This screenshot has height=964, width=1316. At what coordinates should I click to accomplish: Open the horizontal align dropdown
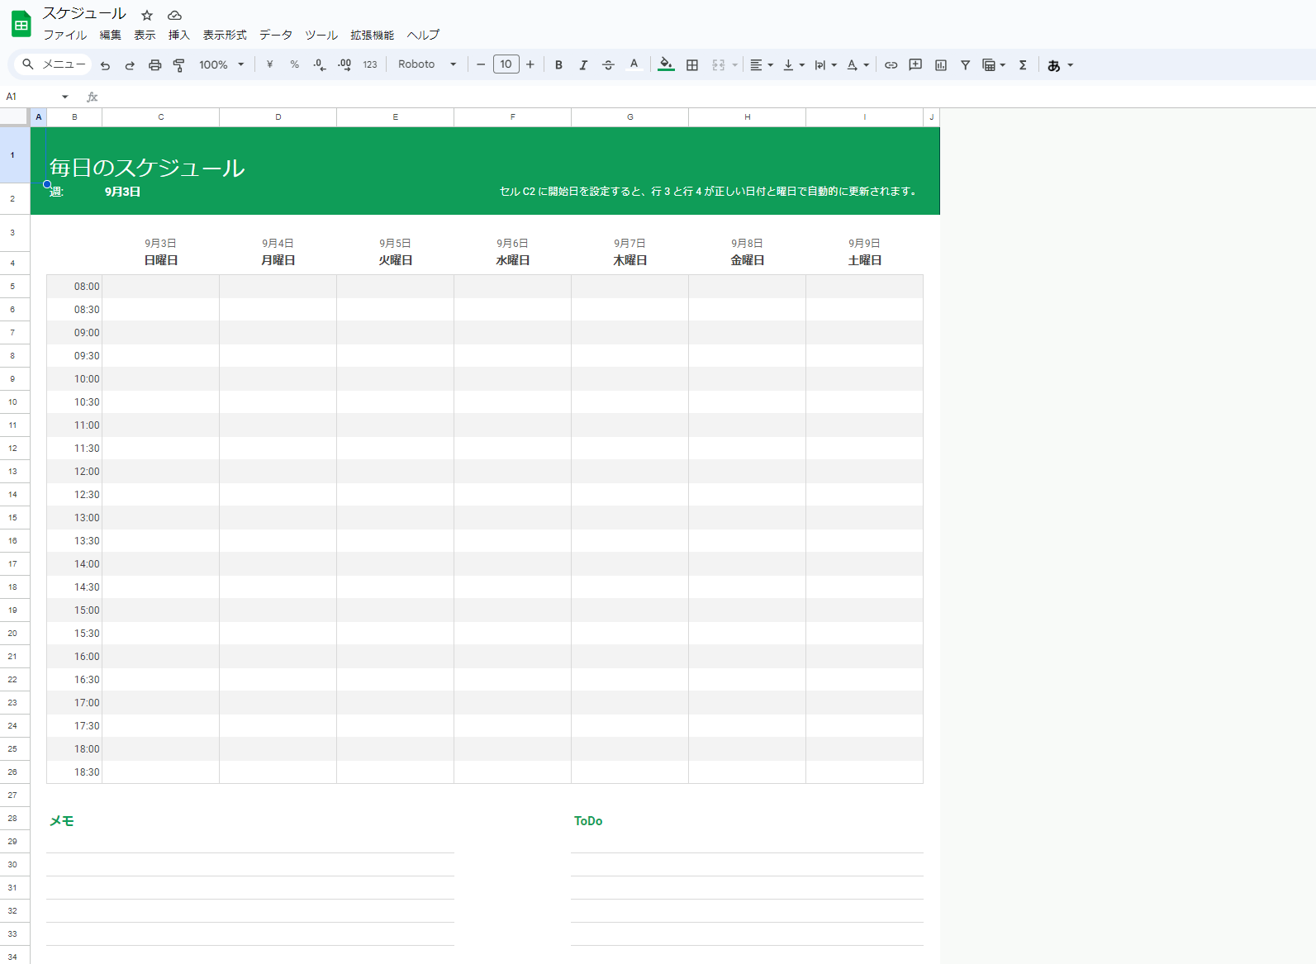point(761,65)
